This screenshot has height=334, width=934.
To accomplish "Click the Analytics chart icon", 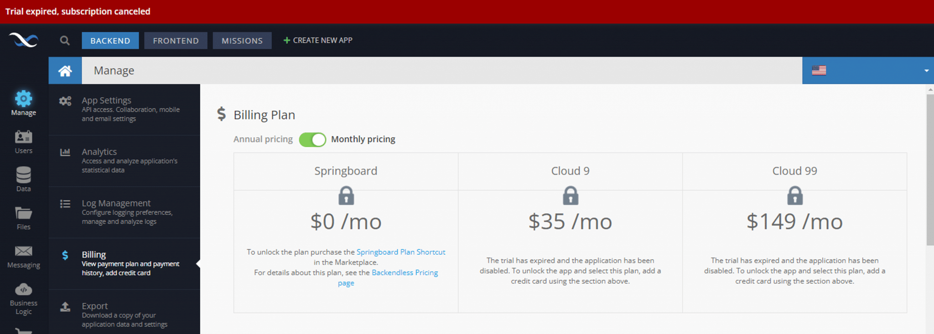I will 65,152.
